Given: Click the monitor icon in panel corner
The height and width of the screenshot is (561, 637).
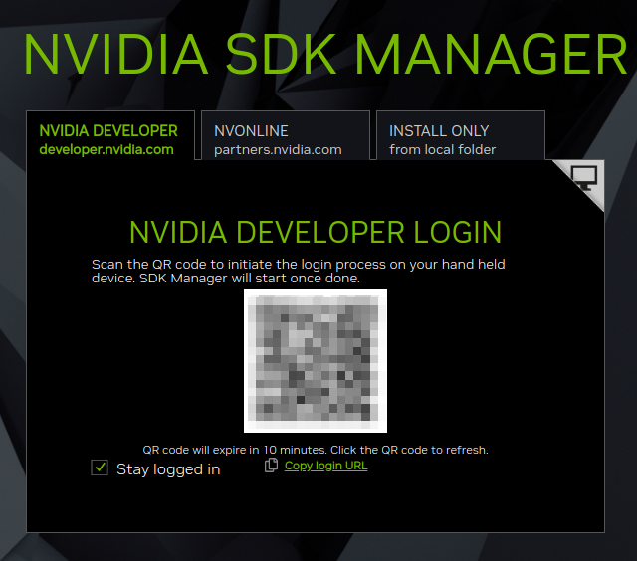Looking at the screenshot, I should click(x=584, y=178).
